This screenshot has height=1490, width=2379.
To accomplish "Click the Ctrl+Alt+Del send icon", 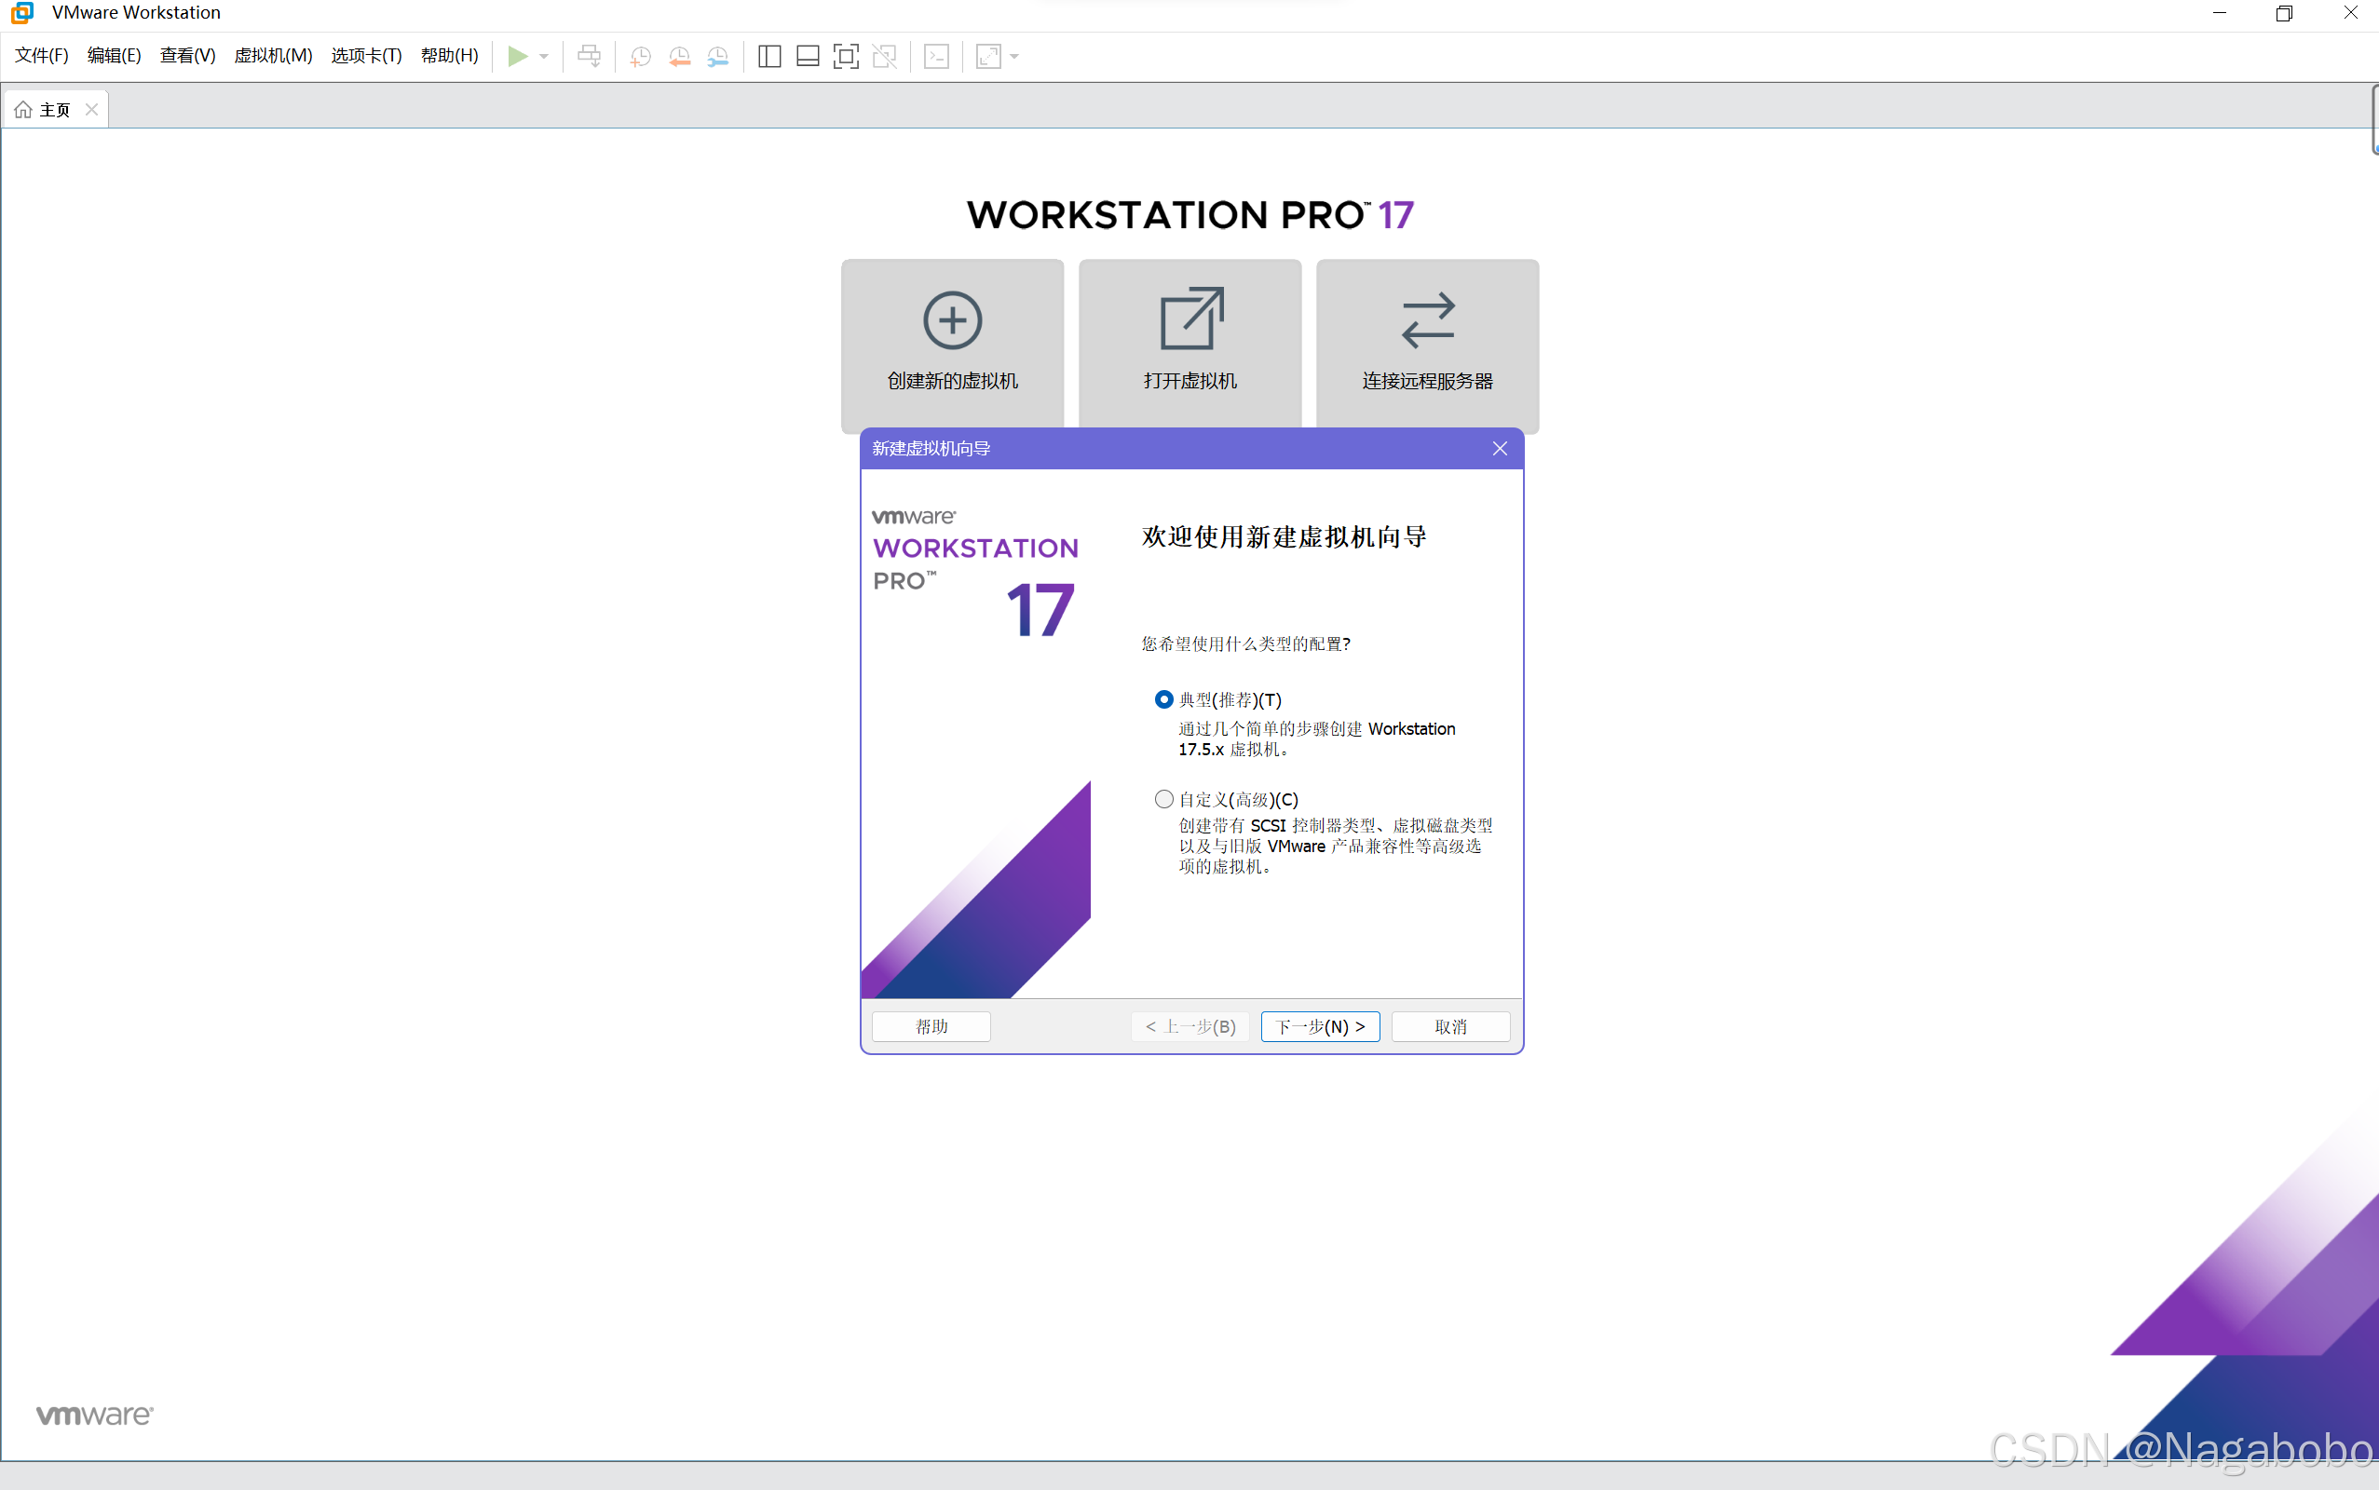I will tap(590, 56).
